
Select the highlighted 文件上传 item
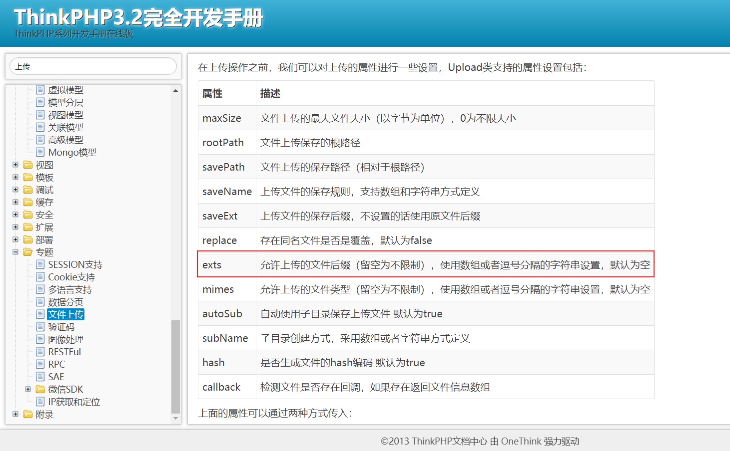click(x=65, y=314)
